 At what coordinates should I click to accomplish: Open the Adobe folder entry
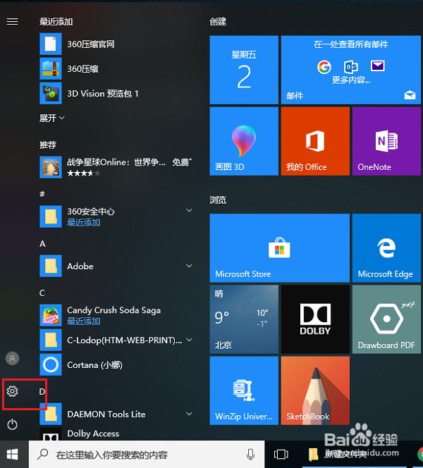pyautogui.click(x=116, y=266)
